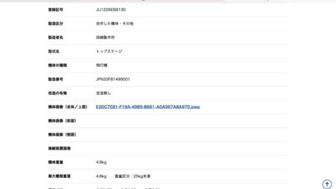Open the E2DC7E81 aircraft image jpeg link
The width and height of the screenshot is (336, 189).
tap(148, 107)
